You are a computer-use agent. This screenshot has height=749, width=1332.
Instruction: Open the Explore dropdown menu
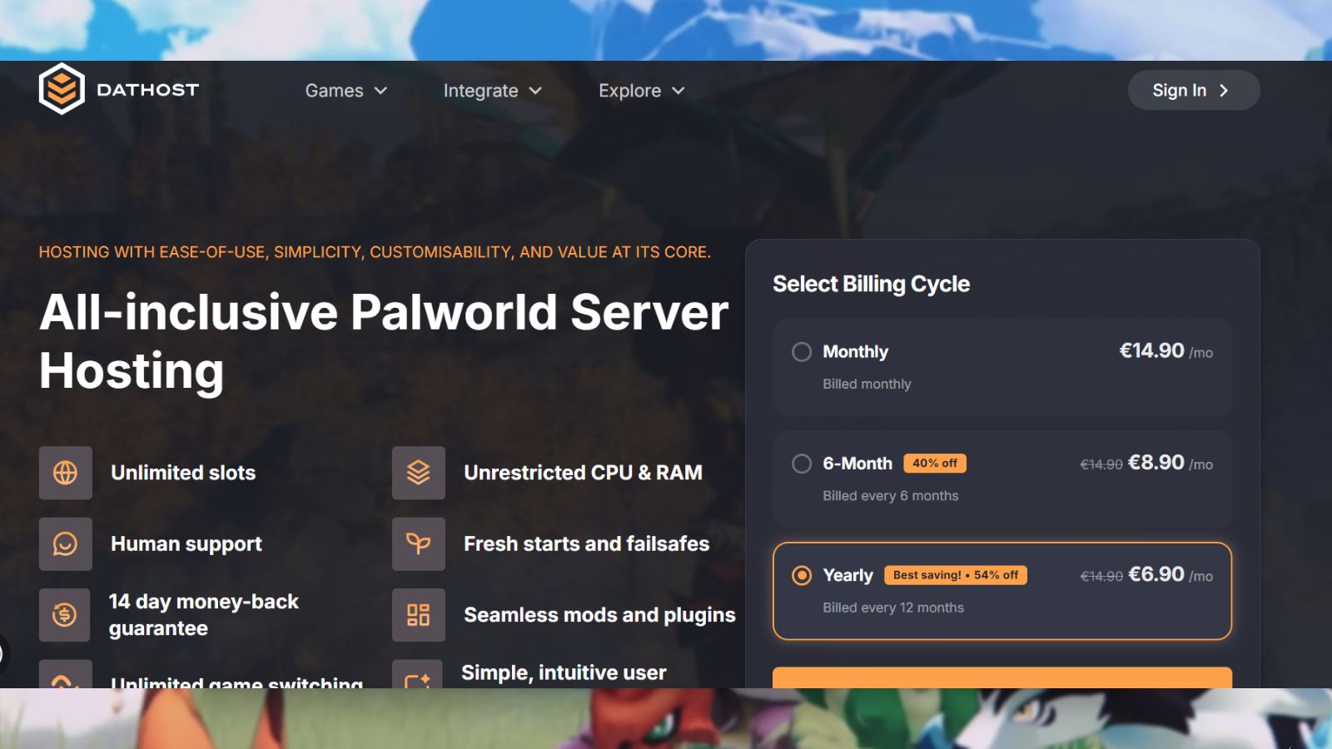coord(639,91)
